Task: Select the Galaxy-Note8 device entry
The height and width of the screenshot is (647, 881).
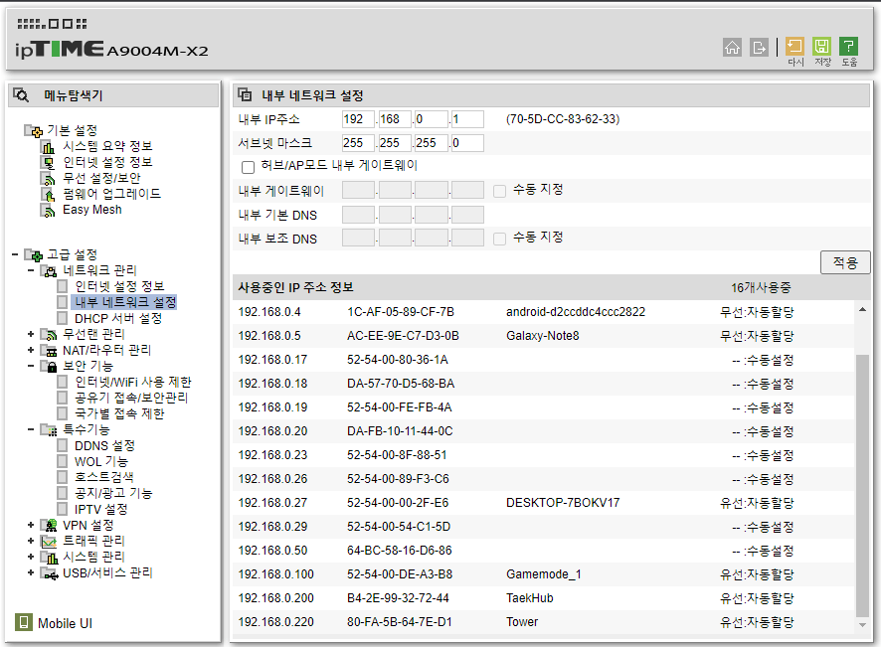Action: click(542, 336)
